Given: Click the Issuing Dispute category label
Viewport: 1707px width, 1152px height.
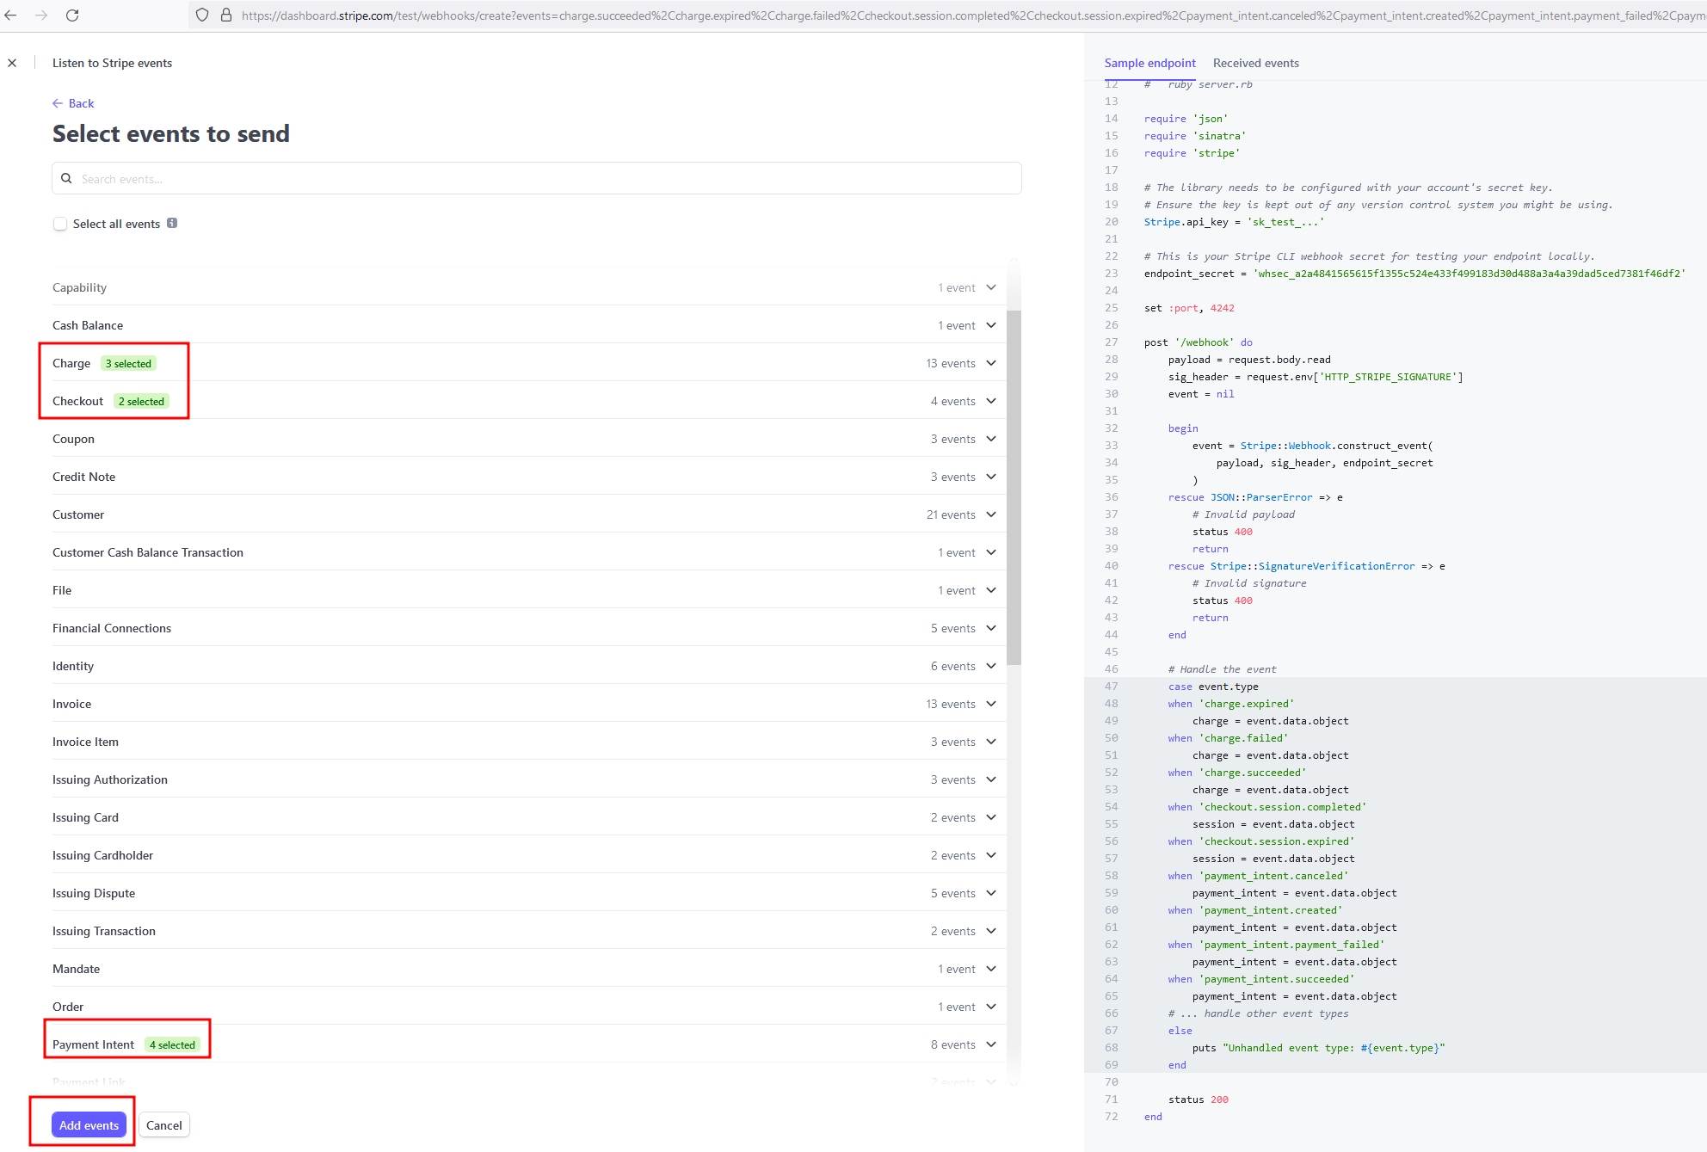Looking at the screenshot, I should [94, 893].
